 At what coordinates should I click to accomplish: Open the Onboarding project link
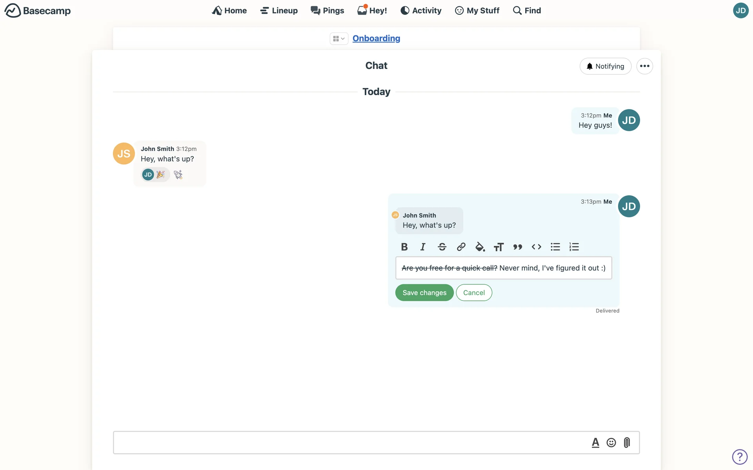click(x=376, y=38)
